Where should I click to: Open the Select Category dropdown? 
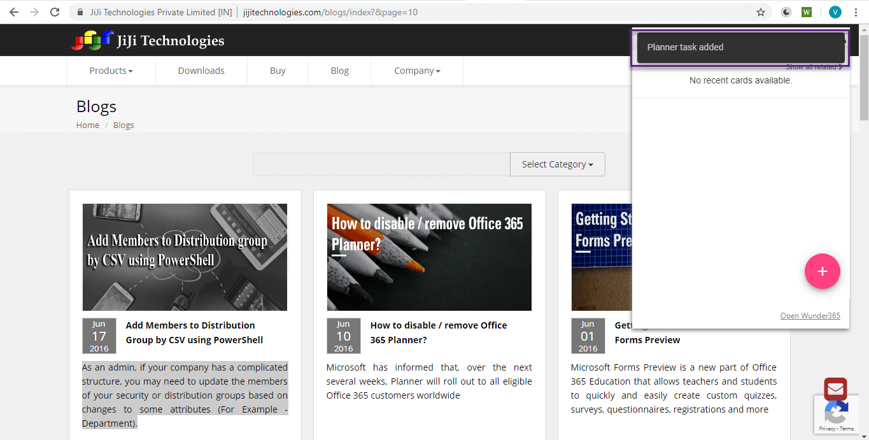[557, 164]
